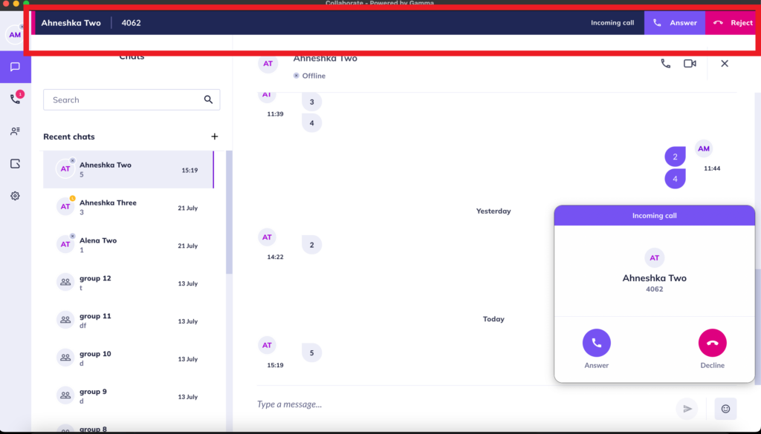Click the group 12 avatar icon
The width and height of the screenshot is (761, 434).
(x=65, y=282)
